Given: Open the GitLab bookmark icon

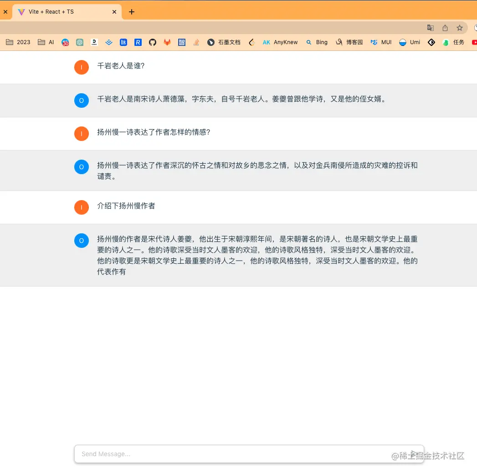Looking at the screenshot, I should coord(167,42).
